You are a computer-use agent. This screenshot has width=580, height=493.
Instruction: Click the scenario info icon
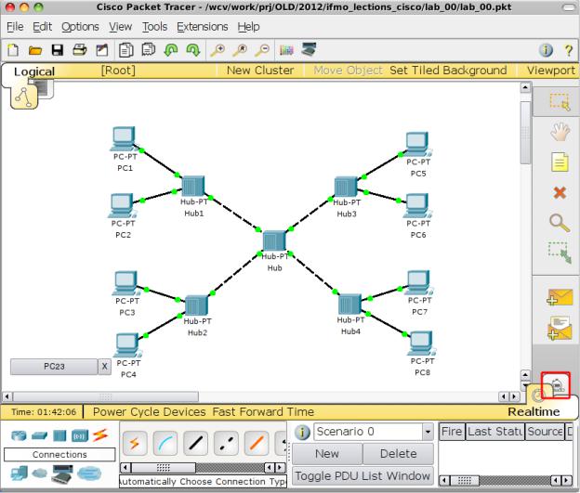point(303,432)
